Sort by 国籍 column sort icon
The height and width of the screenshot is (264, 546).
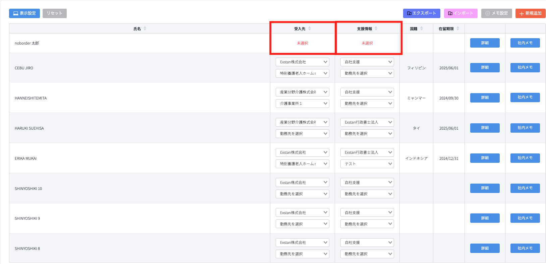click(x=422, y=29)
